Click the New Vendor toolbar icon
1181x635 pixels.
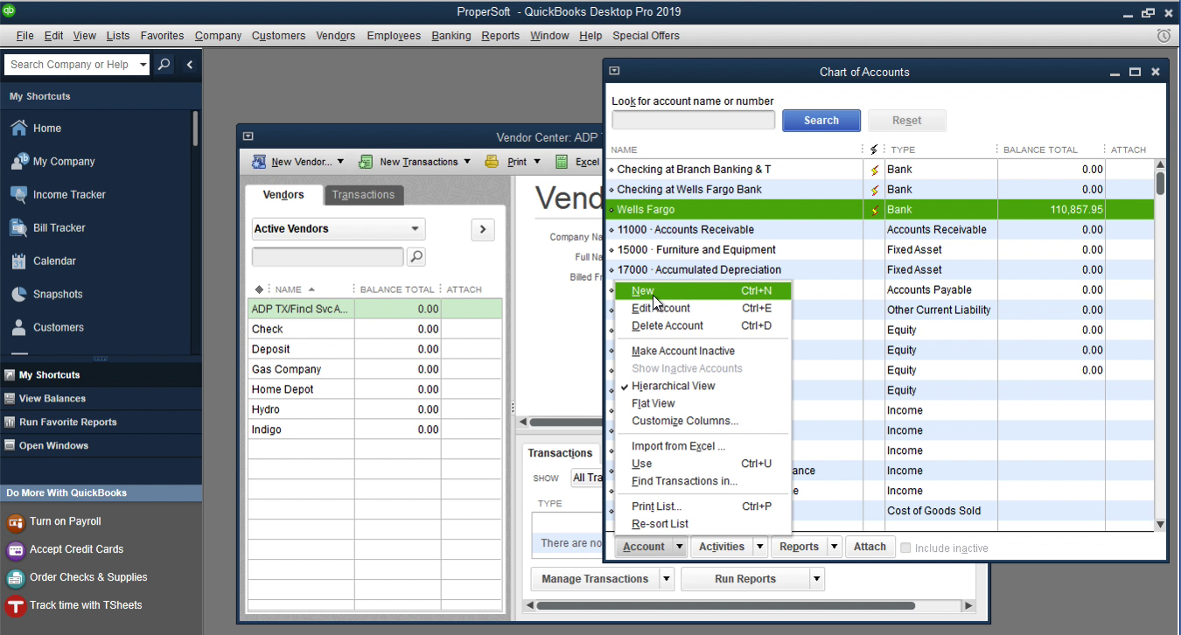[x=259, y=162]
